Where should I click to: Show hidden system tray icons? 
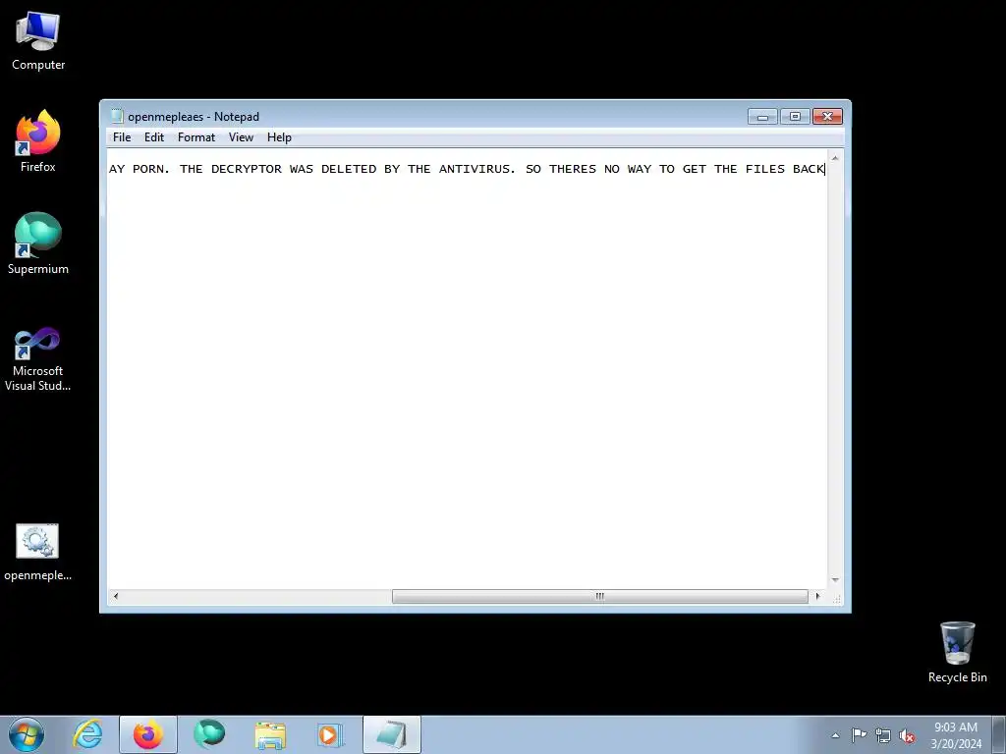(x=835, y=735)
